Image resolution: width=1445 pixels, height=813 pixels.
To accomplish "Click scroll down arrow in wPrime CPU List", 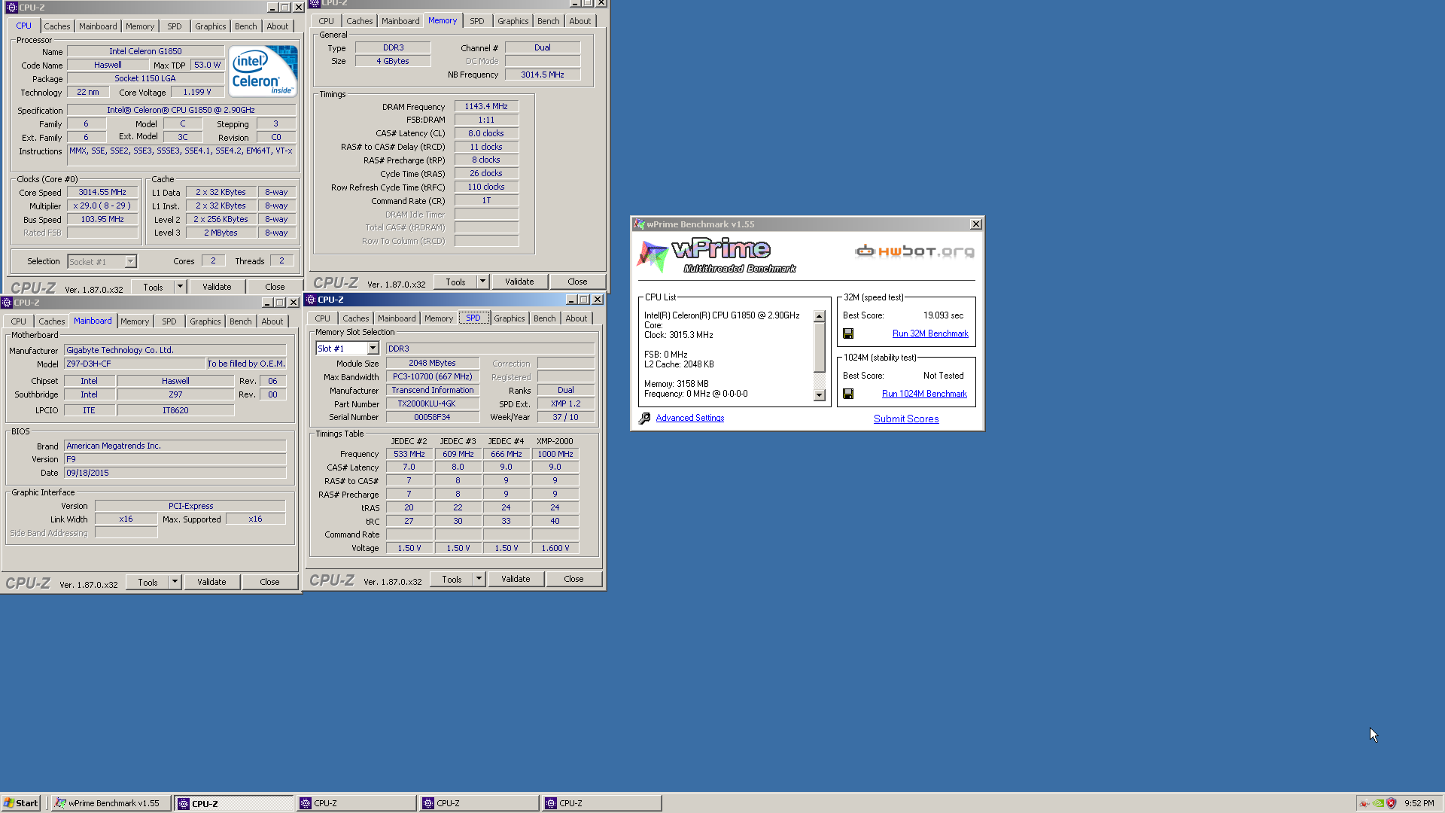I will (820, 395).
